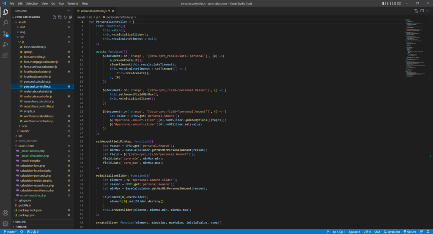This screenshot has height=234, width=433.
Task: Open the Edit menu
Action: pos(20,3)
